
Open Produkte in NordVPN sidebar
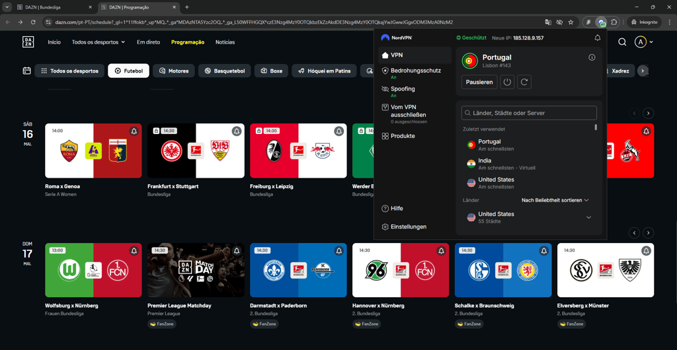tap(399, 136)
